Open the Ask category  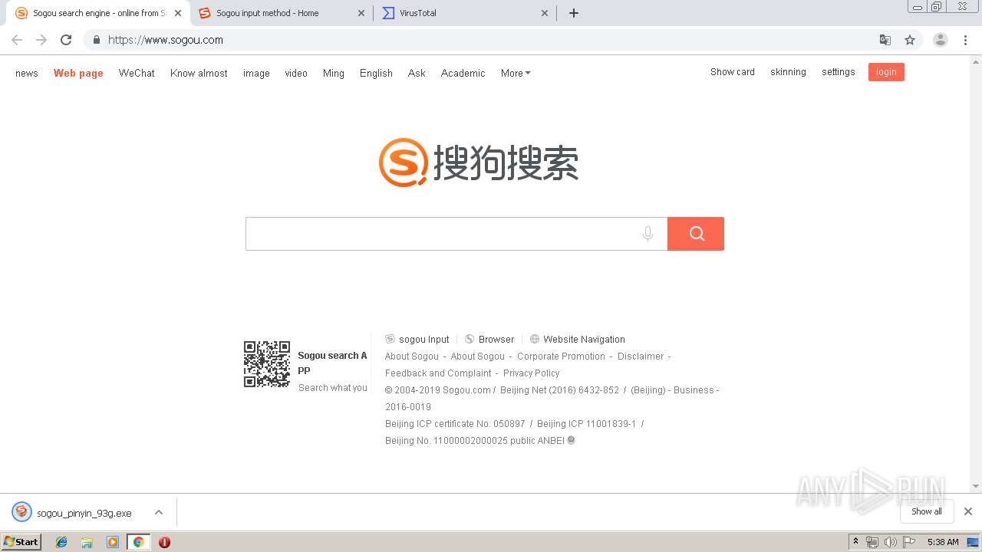coord(417,73)
